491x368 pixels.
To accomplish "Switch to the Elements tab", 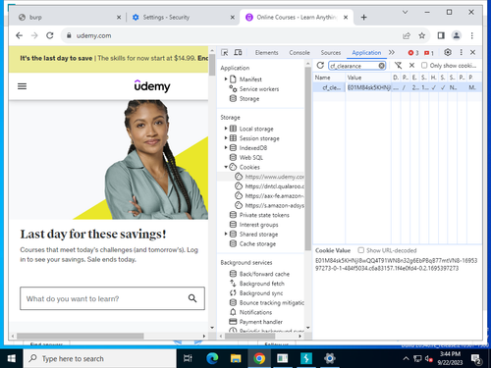I will (266, 53).
